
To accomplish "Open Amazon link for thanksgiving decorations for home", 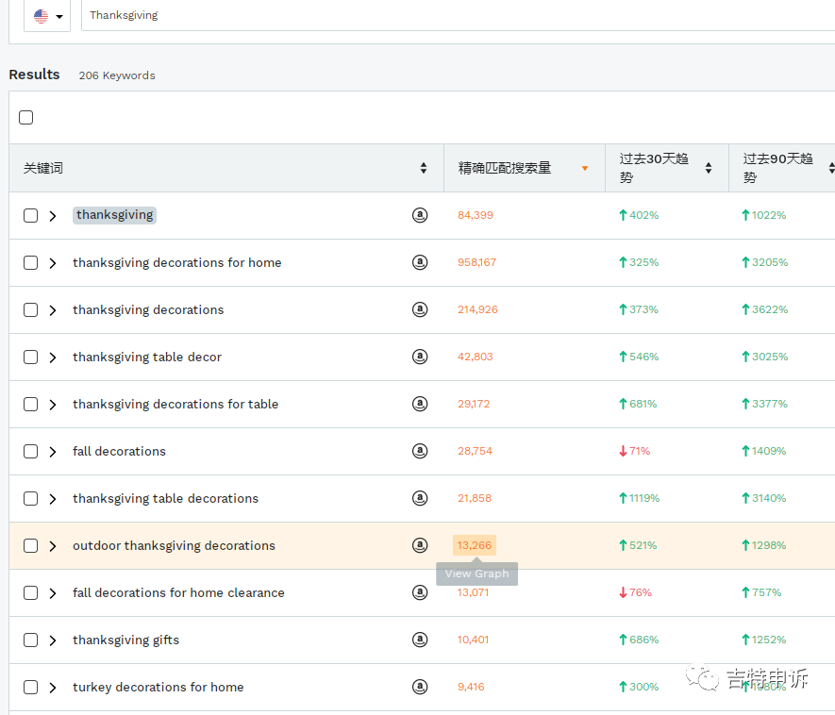I will (420, 262).
